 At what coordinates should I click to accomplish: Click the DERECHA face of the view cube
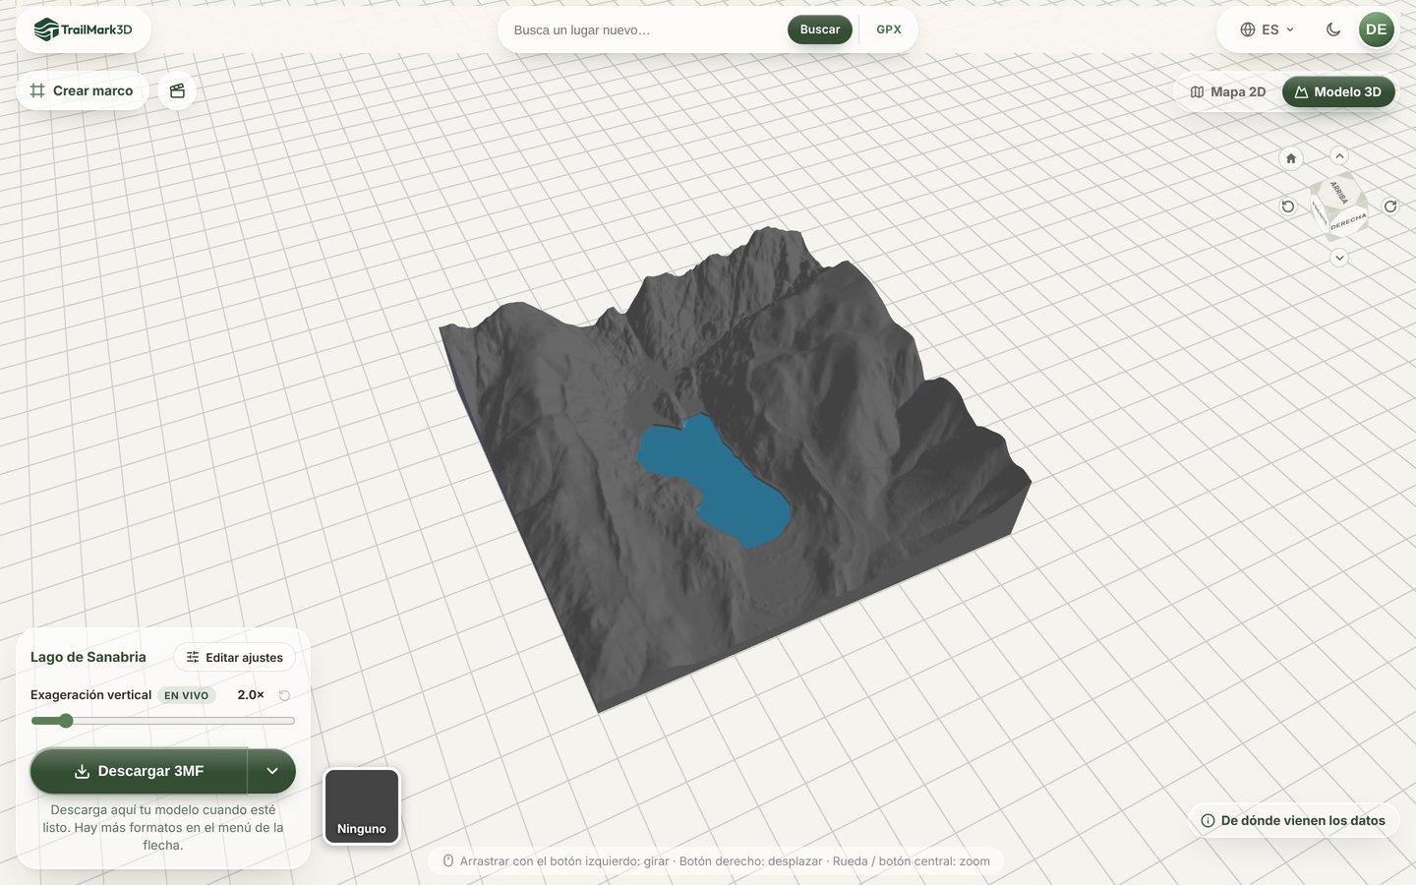1348,221
